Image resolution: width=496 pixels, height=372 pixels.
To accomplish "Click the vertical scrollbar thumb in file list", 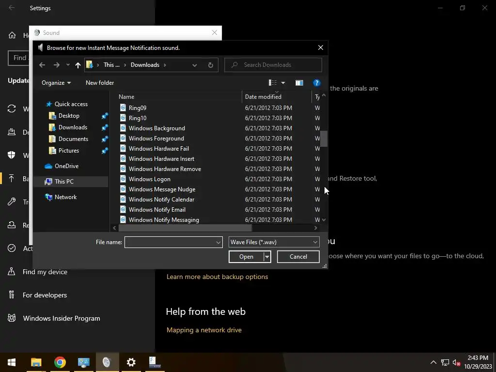I will 324,139.
